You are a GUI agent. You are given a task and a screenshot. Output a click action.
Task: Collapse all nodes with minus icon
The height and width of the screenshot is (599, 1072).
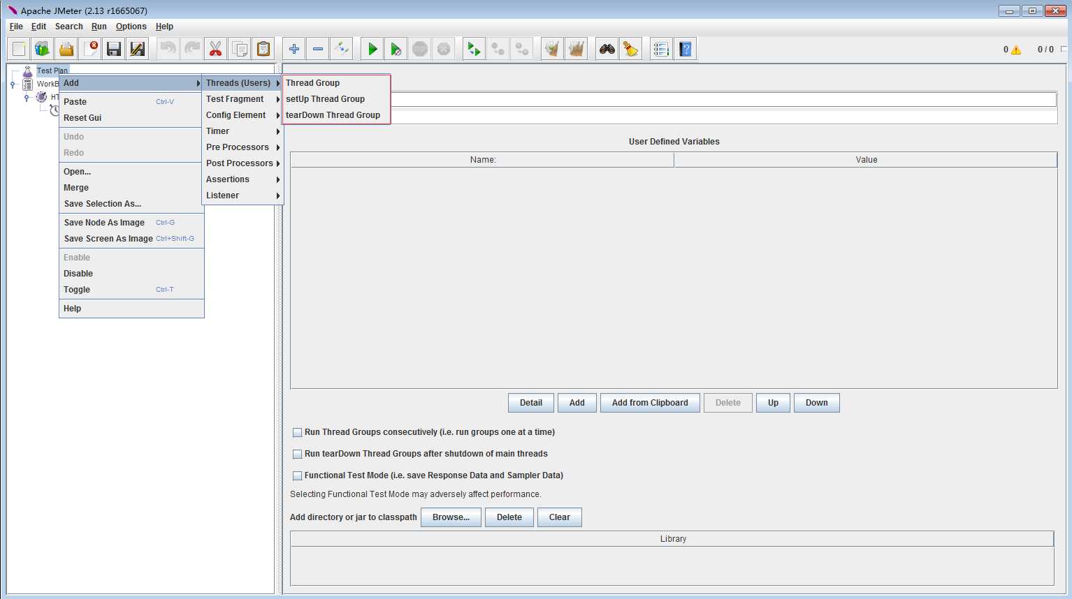click(x=318, y=49)
